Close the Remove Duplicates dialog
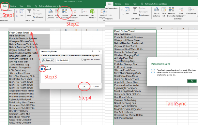 [99, 51]
